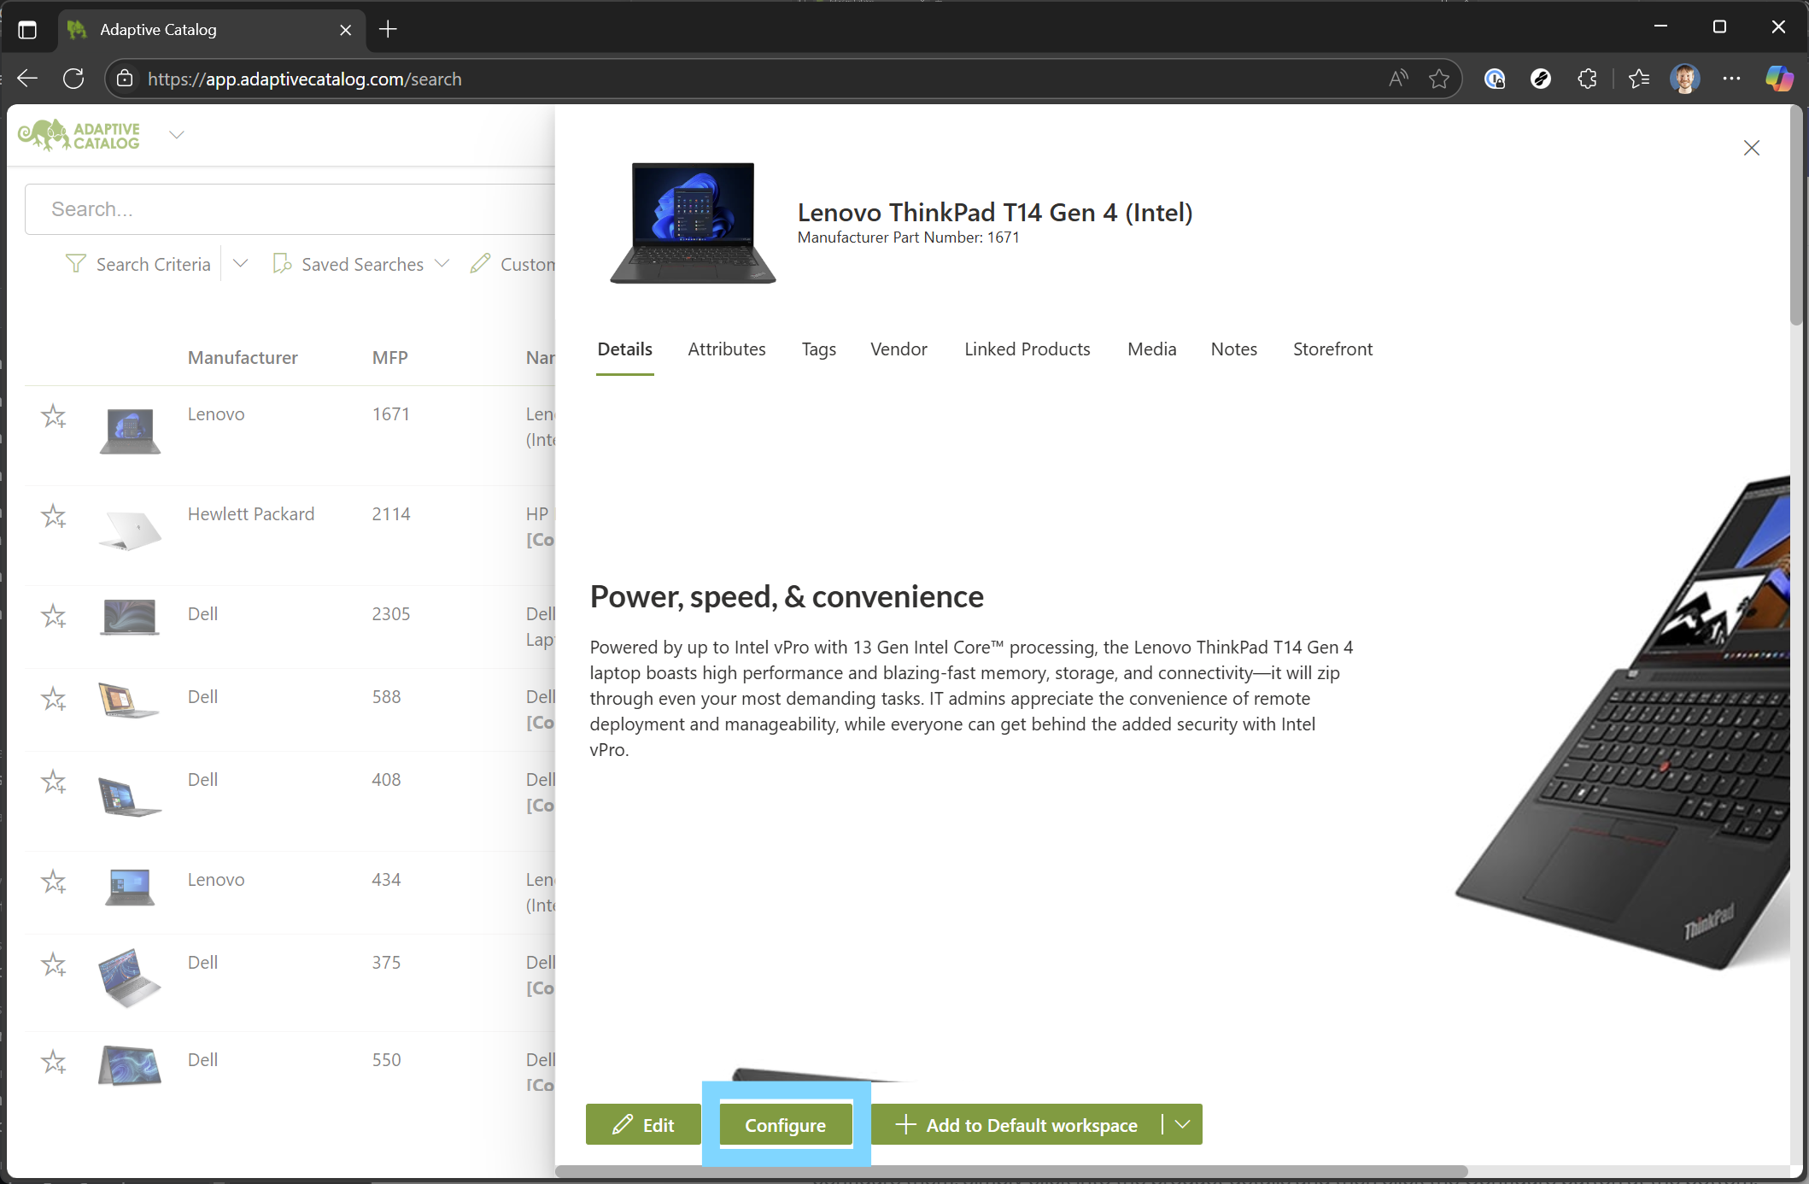Open the Linked Products tab
The image size is (1809, 1184).
click(1027, 349)
